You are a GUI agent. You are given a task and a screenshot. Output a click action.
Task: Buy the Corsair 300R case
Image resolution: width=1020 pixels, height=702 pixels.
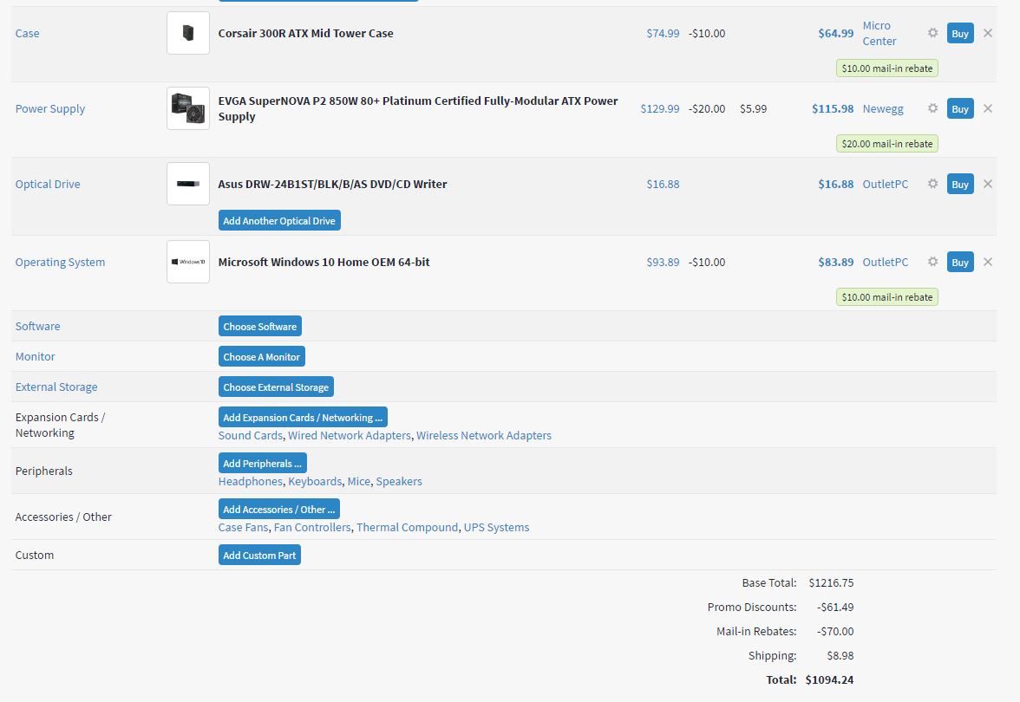960,33
